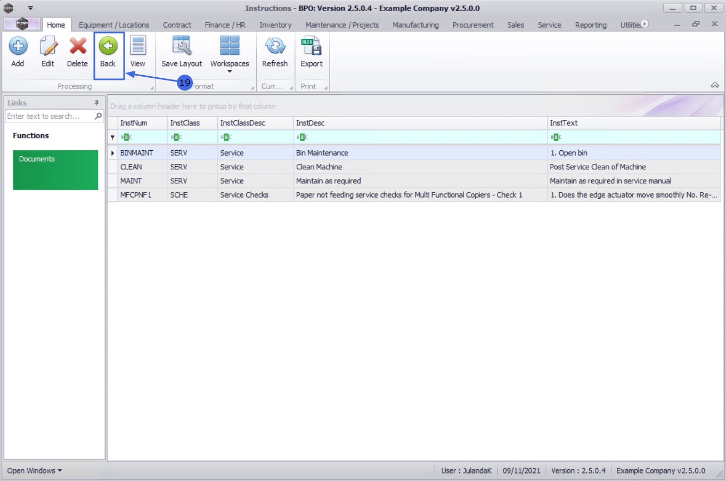Click the 09/11/2021 date in status bar
This screenshot has width=726, height=481.
click(x=521, y=471)
